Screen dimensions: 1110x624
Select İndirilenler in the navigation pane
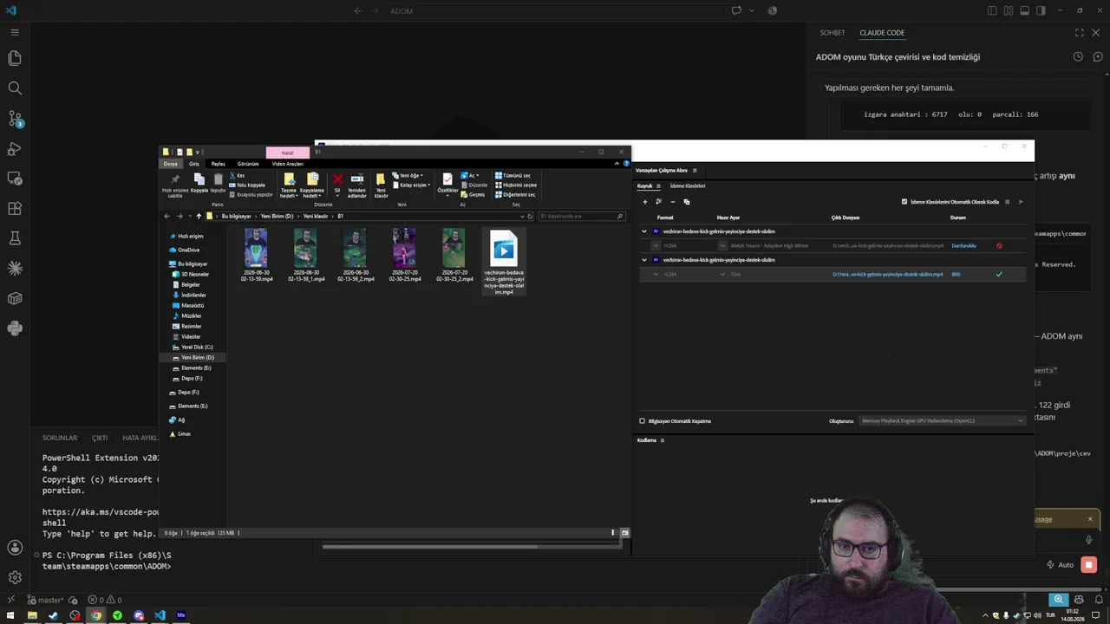(192, 295)
